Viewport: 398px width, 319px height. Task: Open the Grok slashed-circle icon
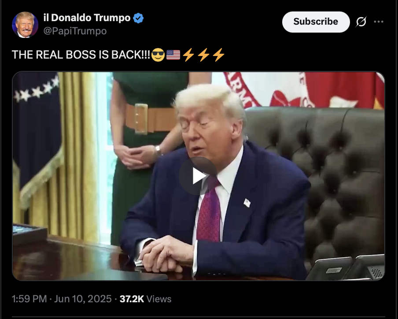[361, 22]
